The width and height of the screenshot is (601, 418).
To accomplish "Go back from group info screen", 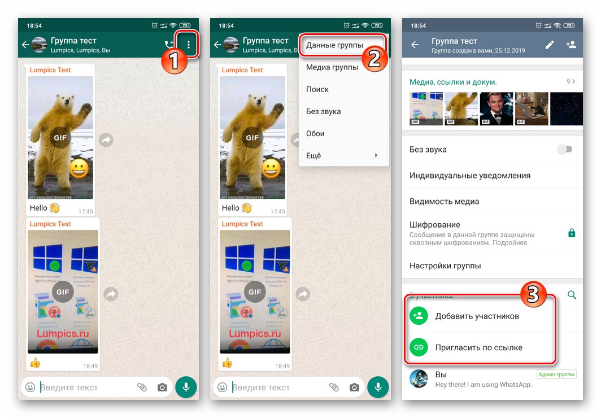I will (x=415, y=45).
